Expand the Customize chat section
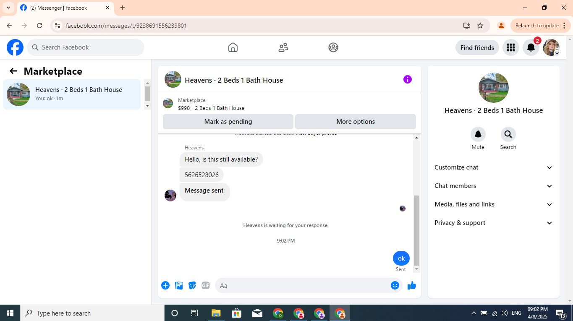The height and width of the screenshot is (321, 573). [x=493, y=167]
